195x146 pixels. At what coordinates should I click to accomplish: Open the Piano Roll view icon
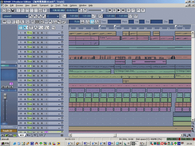click(4, 22)
